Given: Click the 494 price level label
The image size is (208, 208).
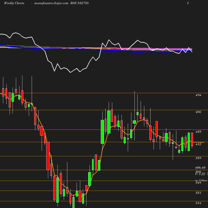Looking at the screenshot, I should coord(198,95).
